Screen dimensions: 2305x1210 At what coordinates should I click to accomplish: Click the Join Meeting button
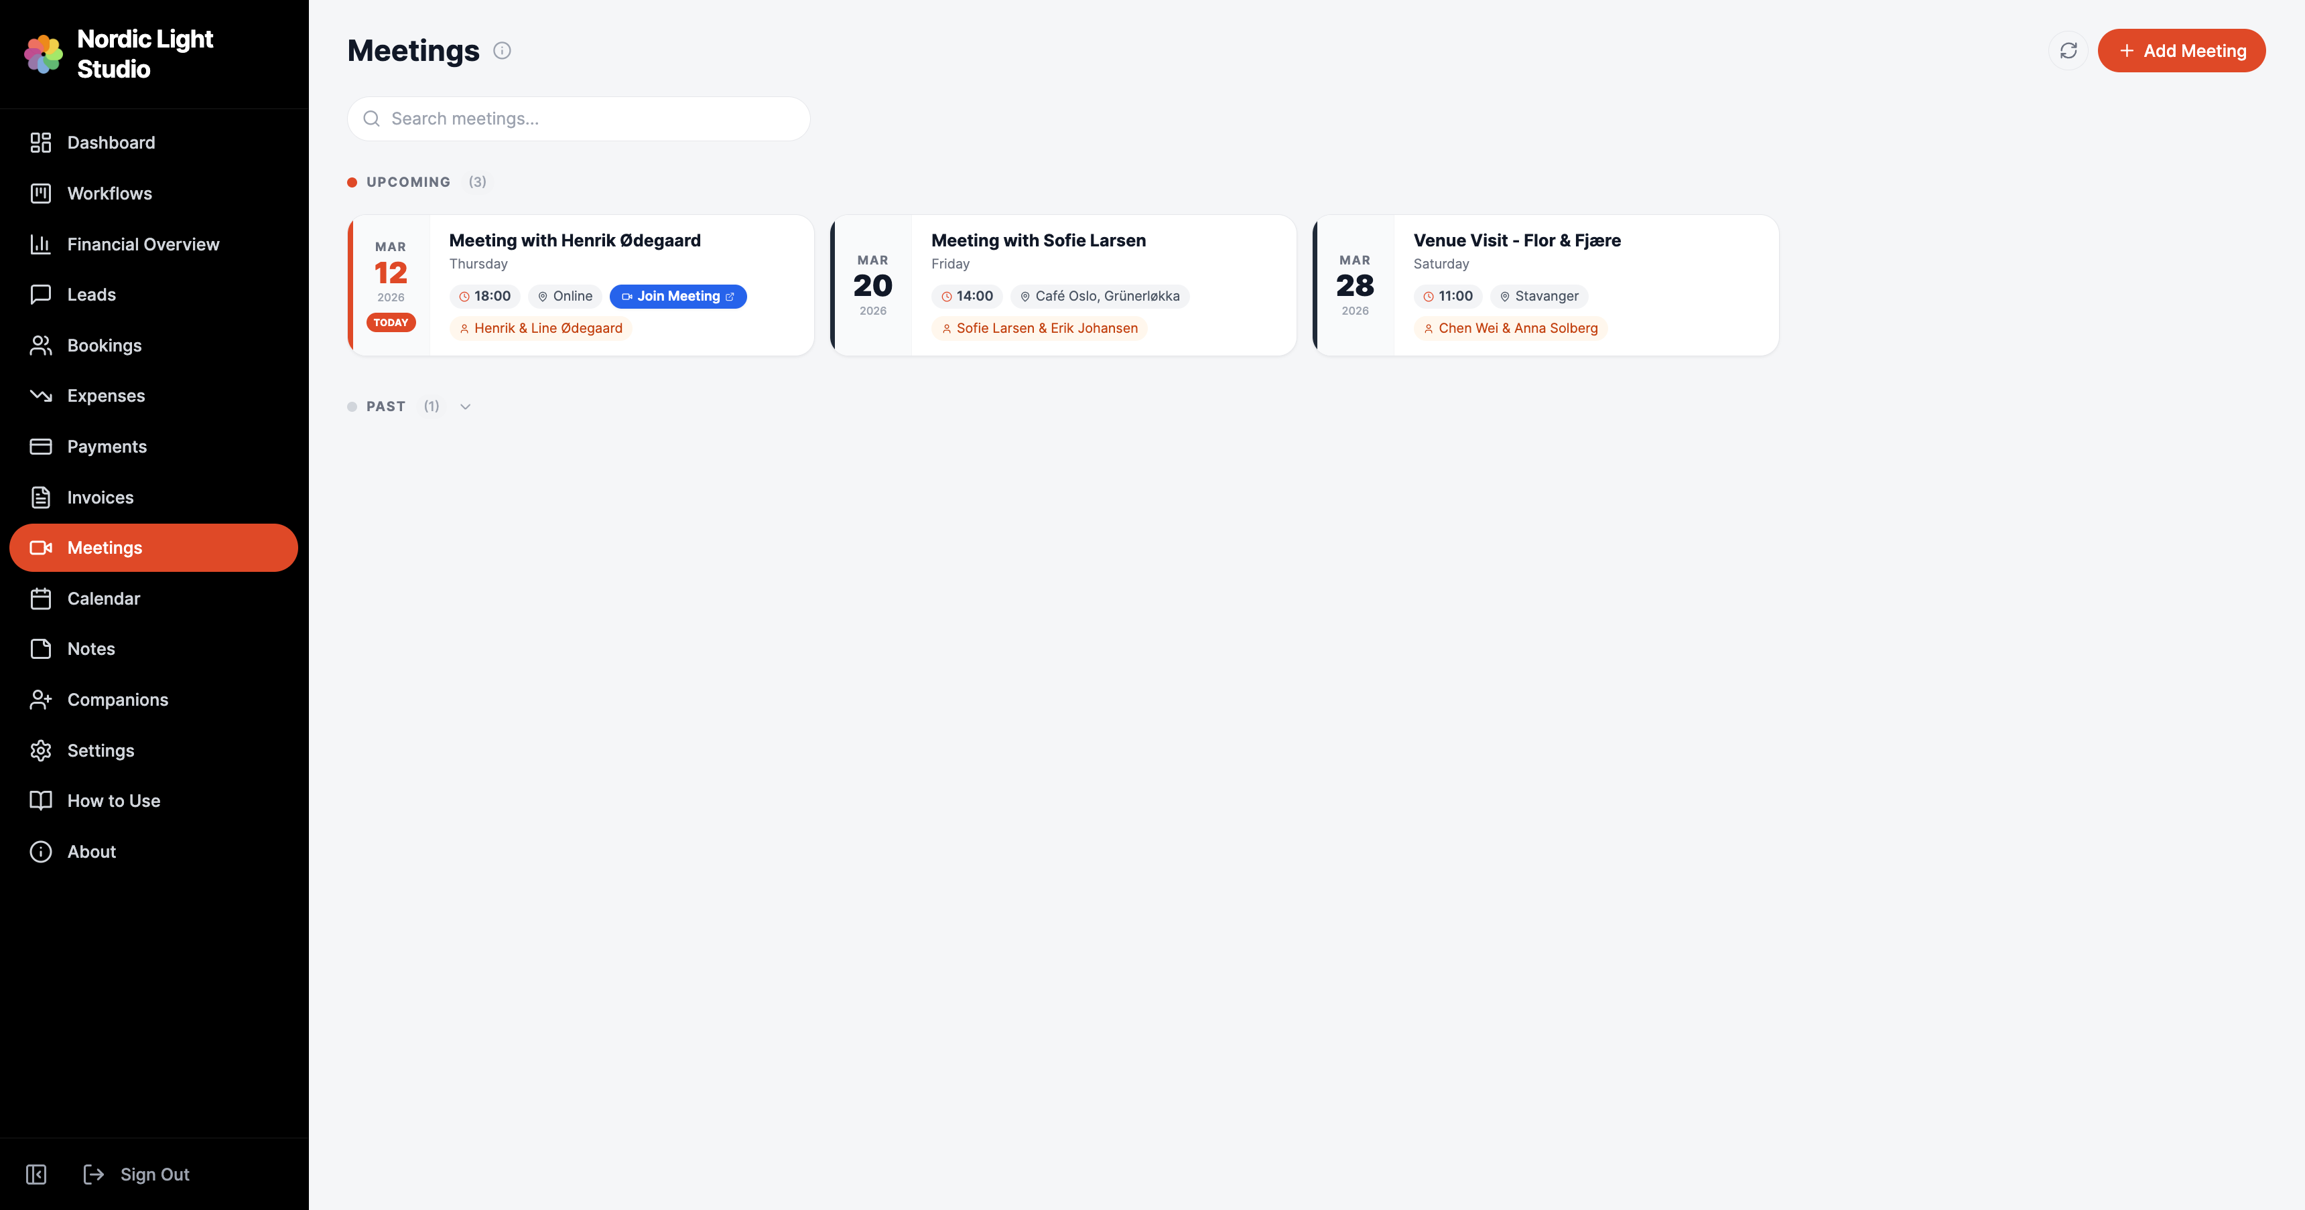pyautogui.click(x=677, y=296)
